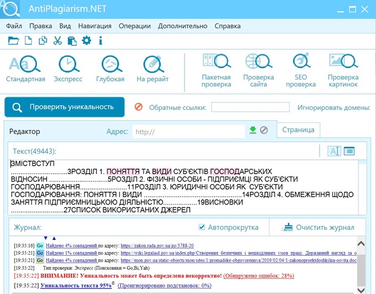The height and width of the screenshot is (294, 376).
Task: Open file with the folder icon
Action: click(14, 41)
